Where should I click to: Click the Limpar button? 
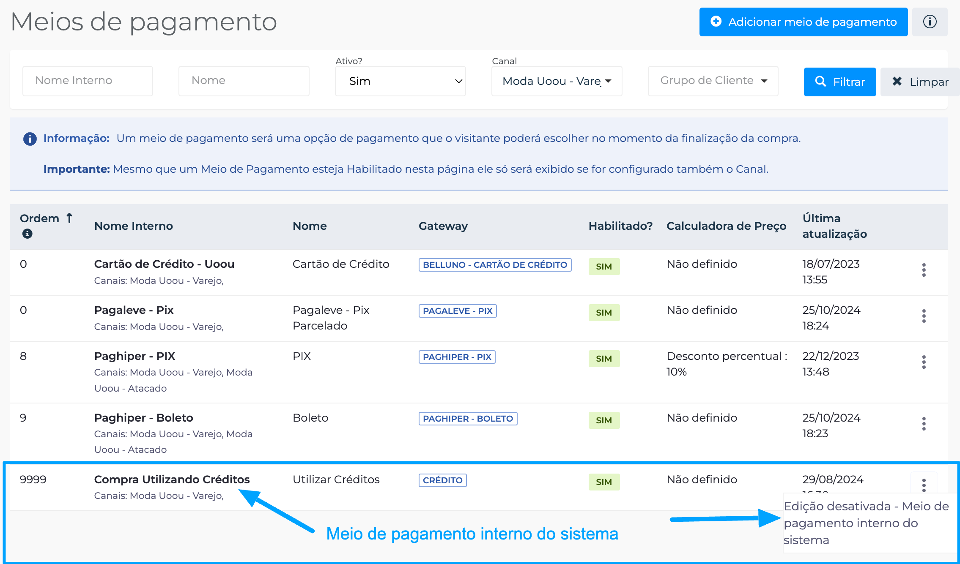(920, 82)
